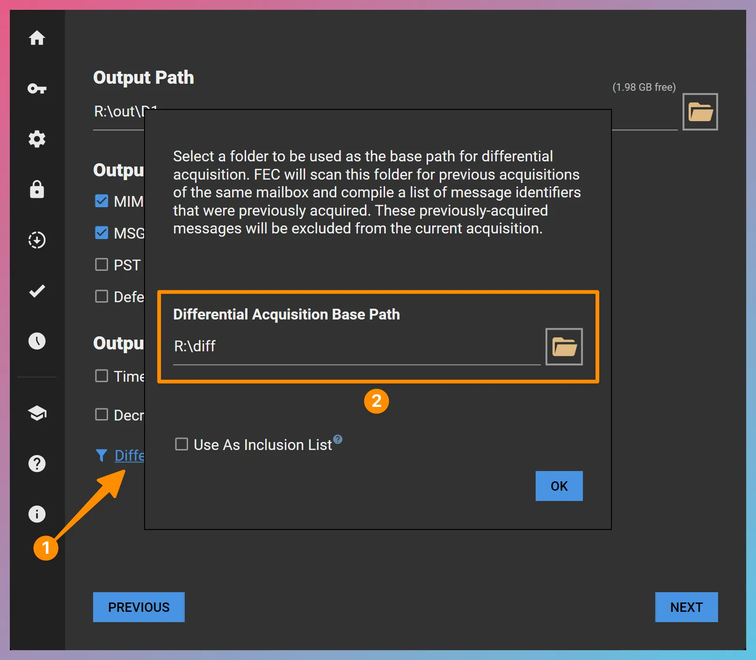Image resolution: width=756 pixels, height=660 pixels.
Task: Enable the PST output format checkbox
Action: [102, 265]
